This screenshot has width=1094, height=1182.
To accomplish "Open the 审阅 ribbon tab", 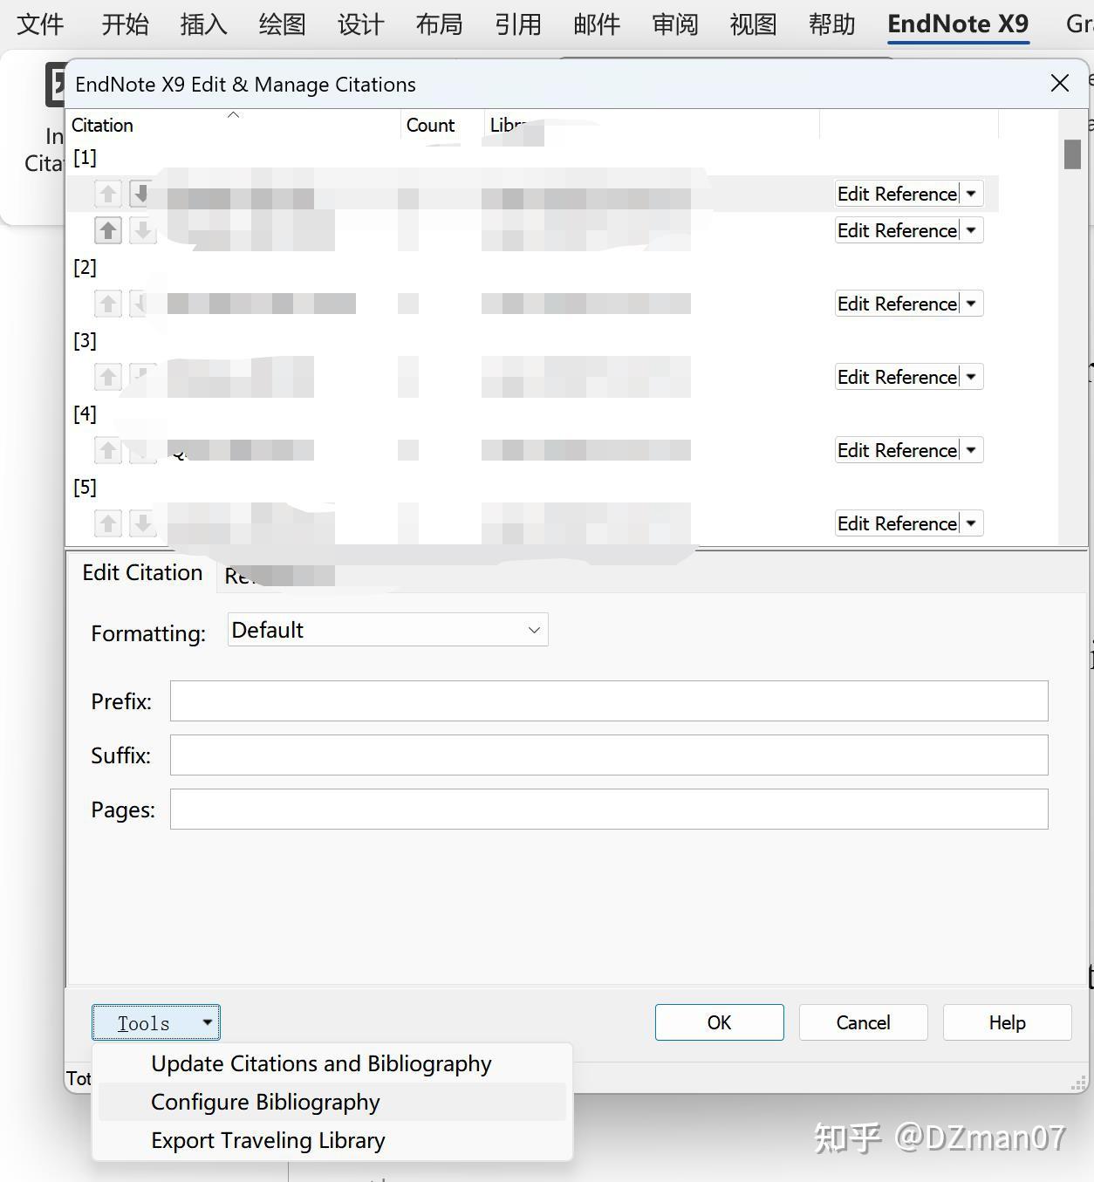I will [675, 24].
